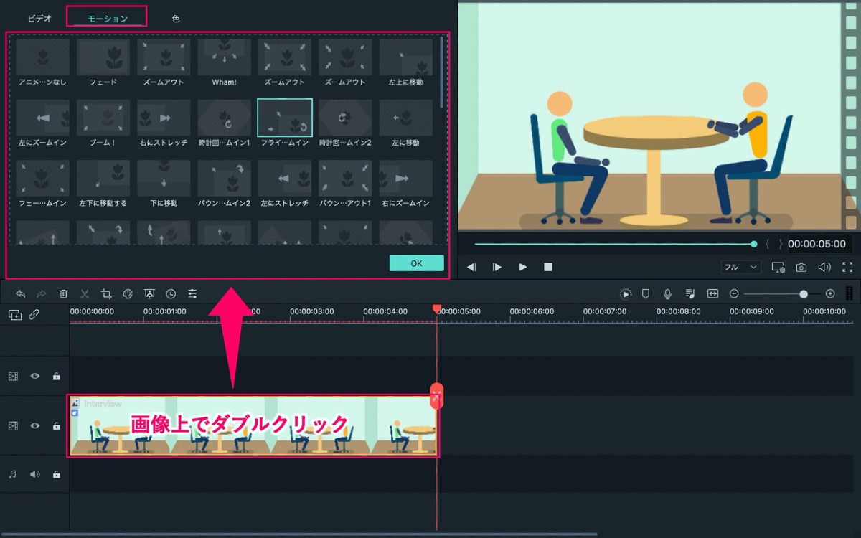861x538 pixels.
Task: Open the crop tool in toolbar
Action: (x=106, y=294)
